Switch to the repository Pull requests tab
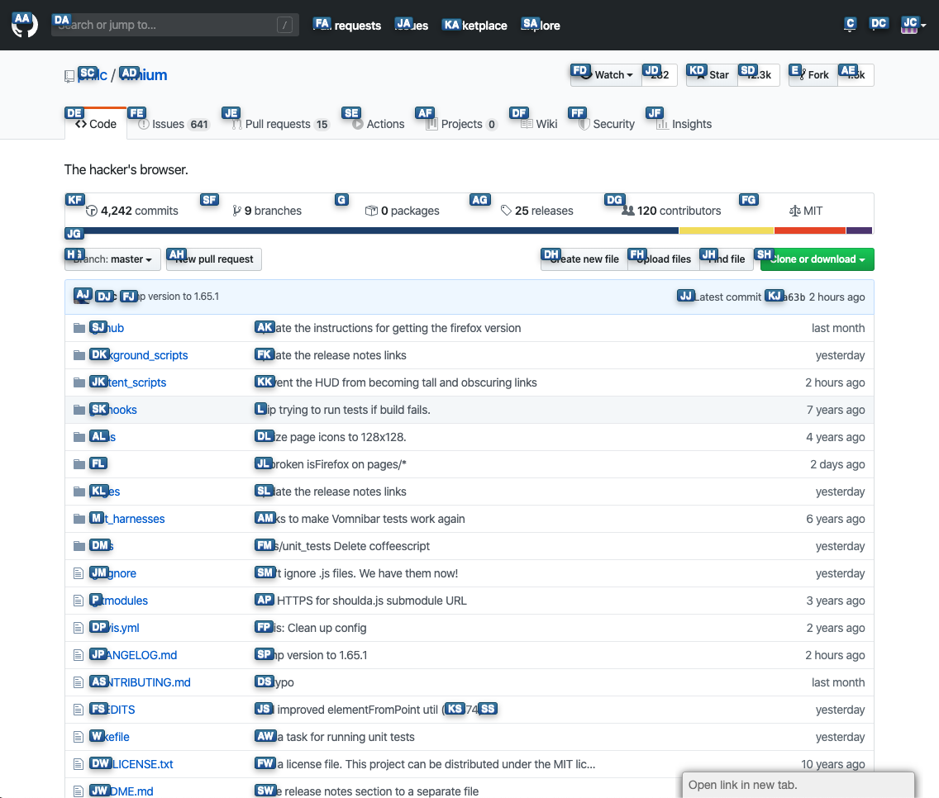This screenshot has width=939, height=798. click(x=280, y=124)
